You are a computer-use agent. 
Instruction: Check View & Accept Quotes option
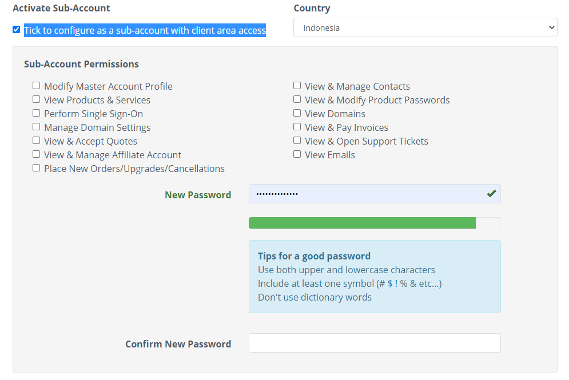tap(37, 141)
